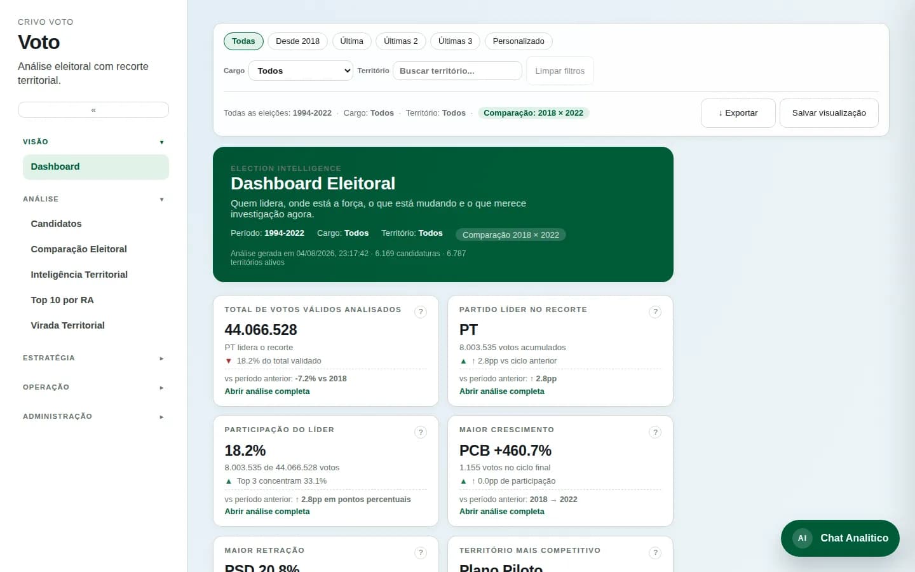915x572 pixels.
Task: Select the Desde 2018 period filter
Action: coord(297,41)
